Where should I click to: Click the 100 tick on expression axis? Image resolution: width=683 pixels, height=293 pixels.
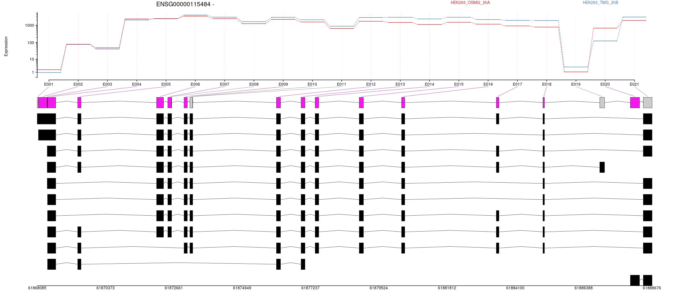[30, 43]
